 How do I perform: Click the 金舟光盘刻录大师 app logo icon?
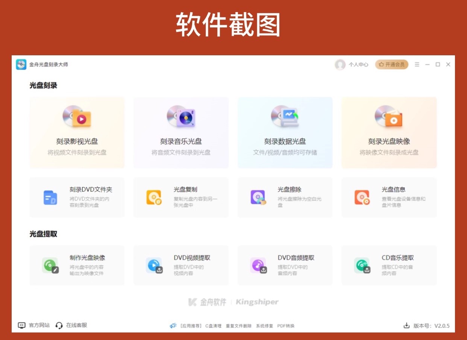21,64
